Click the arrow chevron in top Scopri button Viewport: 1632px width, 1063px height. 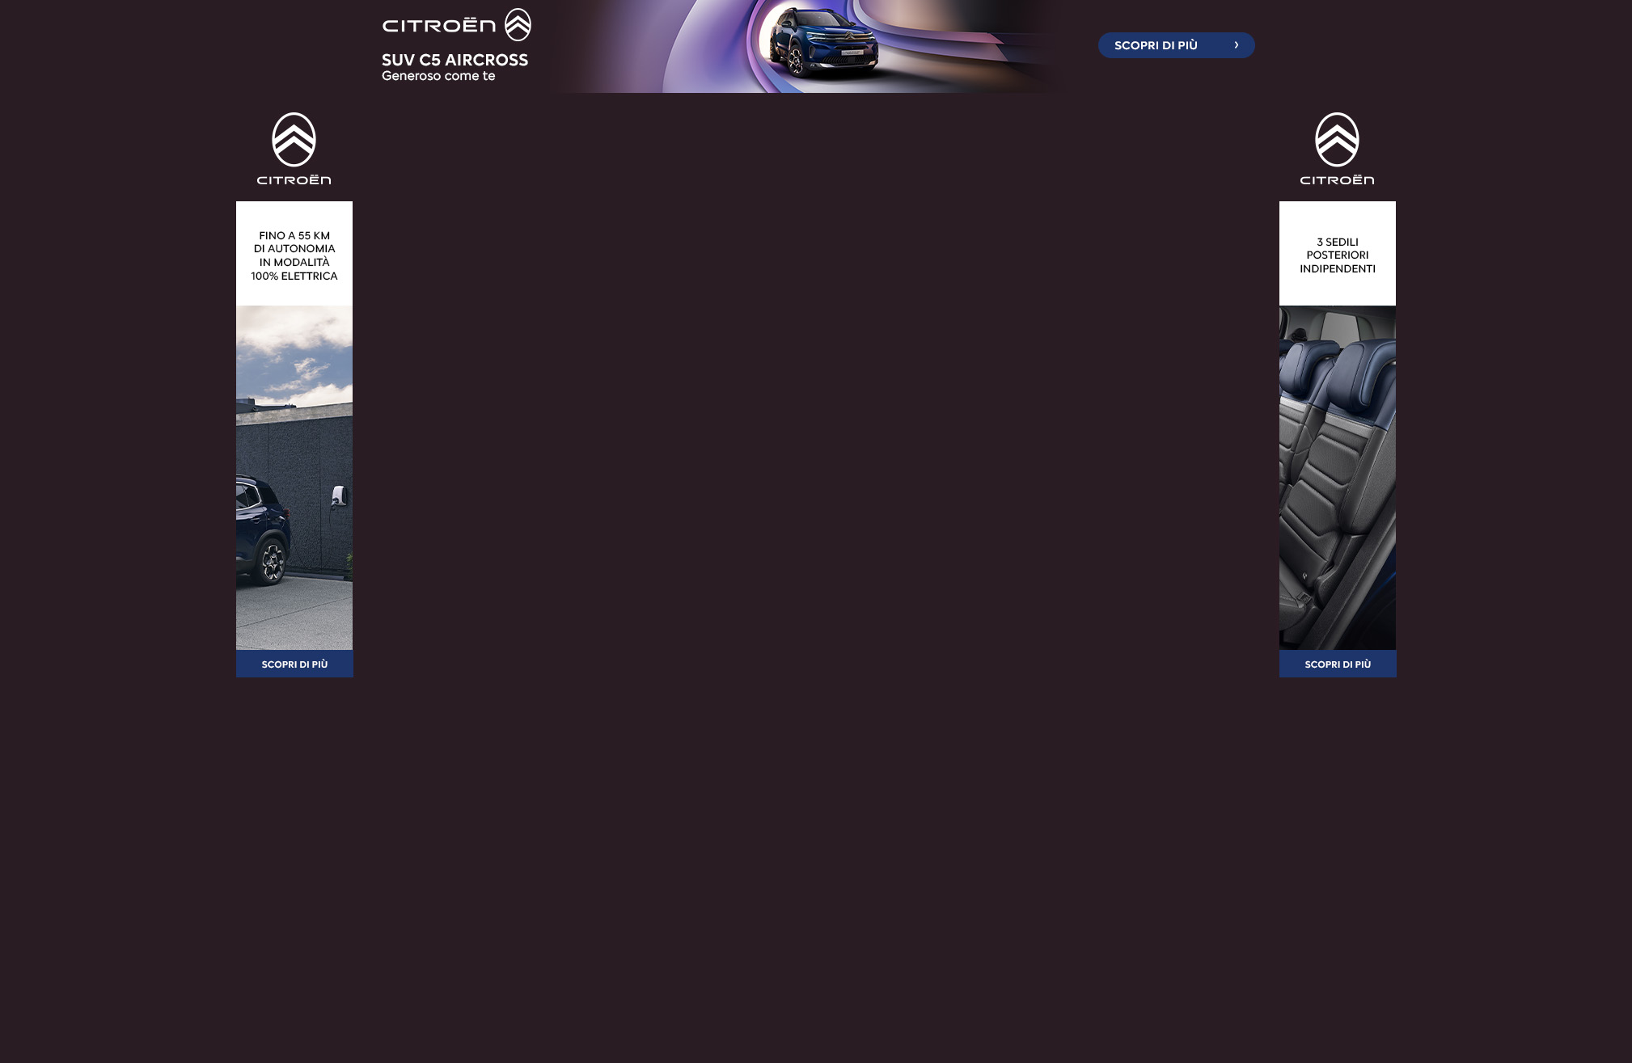[1236, 45]
